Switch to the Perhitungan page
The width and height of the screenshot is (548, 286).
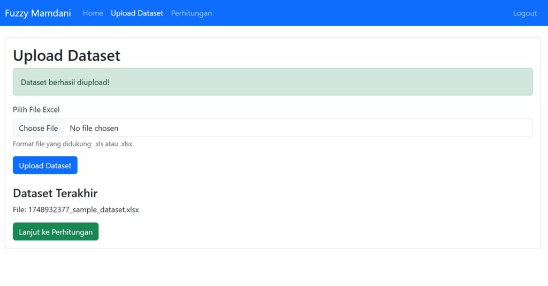click(x=191, y=13)
